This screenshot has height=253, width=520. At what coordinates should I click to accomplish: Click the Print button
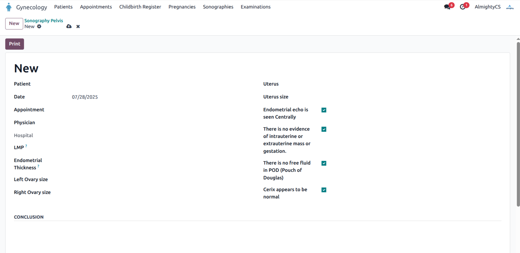15,44
